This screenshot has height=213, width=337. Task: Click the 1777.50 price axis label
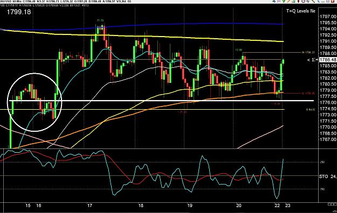point(328,96)
